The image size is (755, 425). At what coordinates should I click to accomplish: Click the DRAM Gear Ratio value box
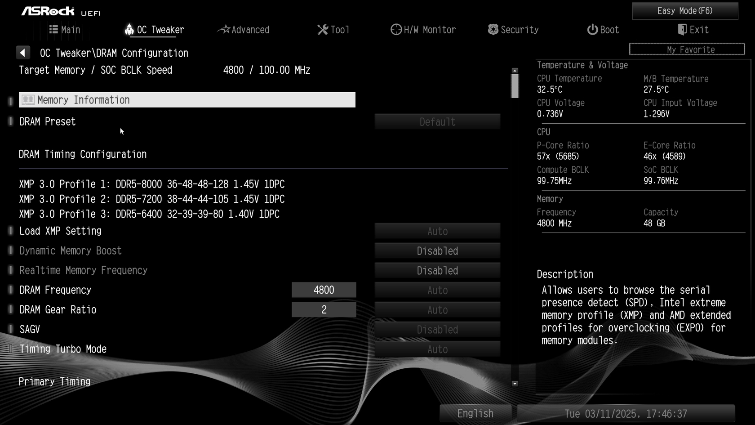(324, 309)
